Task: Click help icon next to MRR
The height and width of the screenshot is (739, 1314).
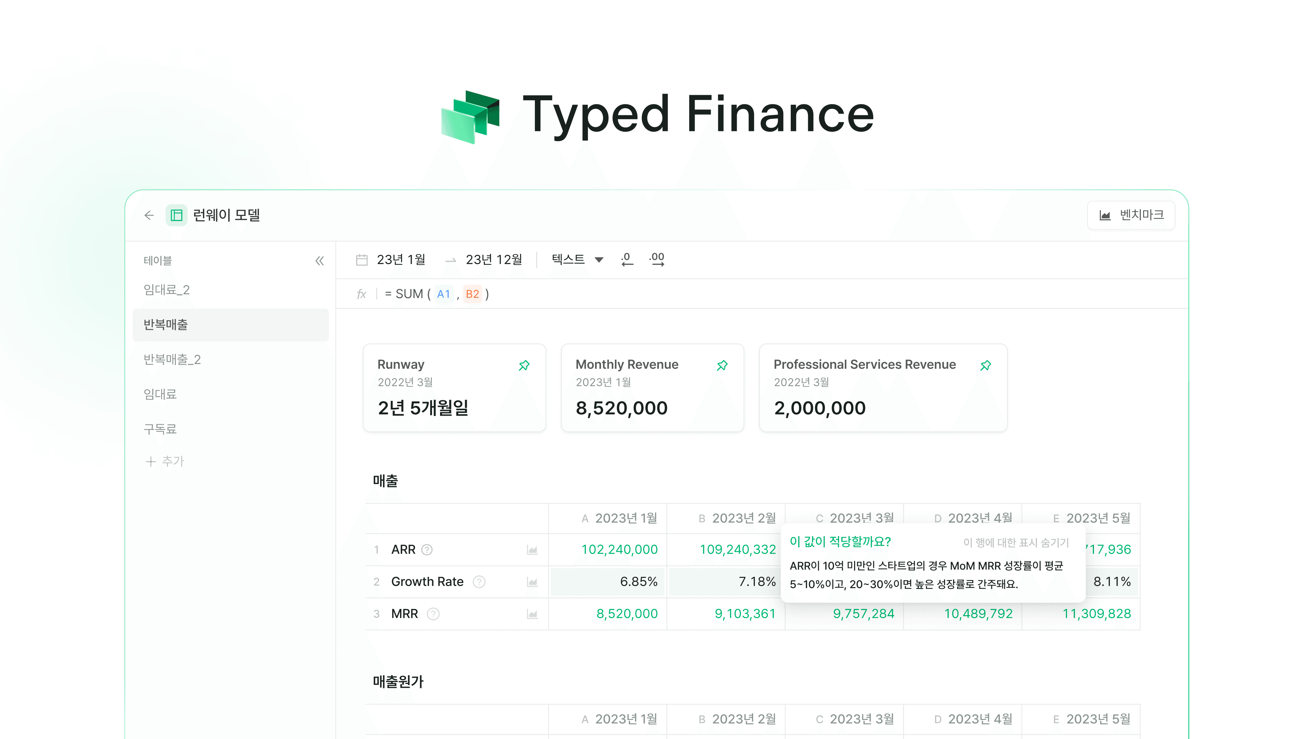Action: [x=433, y=614]
